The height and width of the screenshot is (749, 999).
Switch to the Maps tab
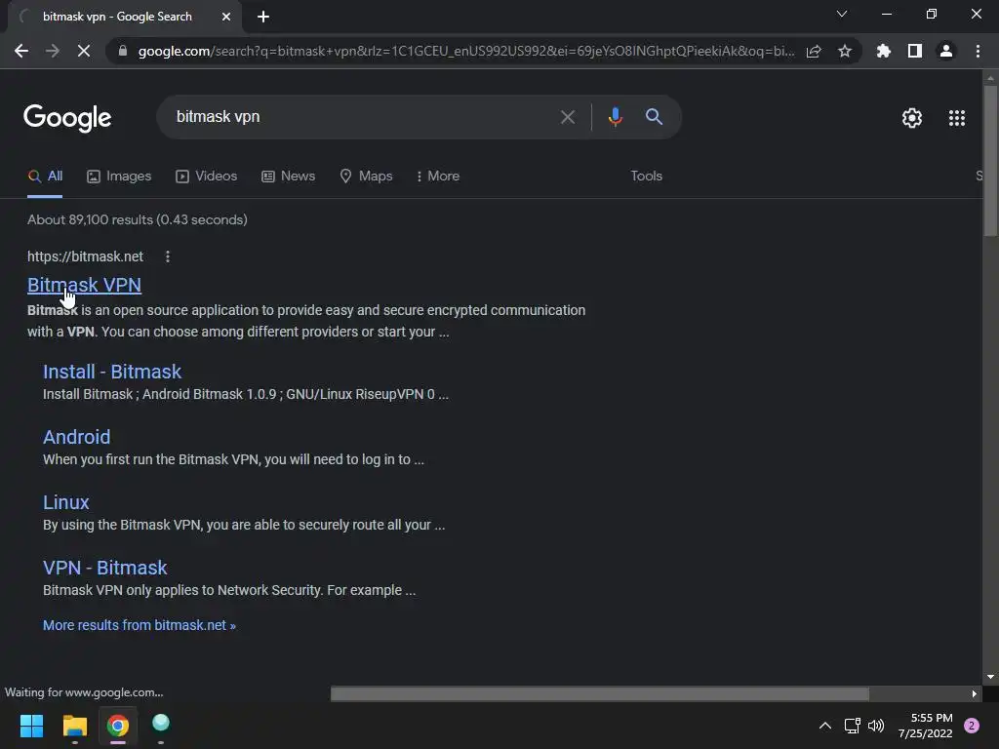367,177
